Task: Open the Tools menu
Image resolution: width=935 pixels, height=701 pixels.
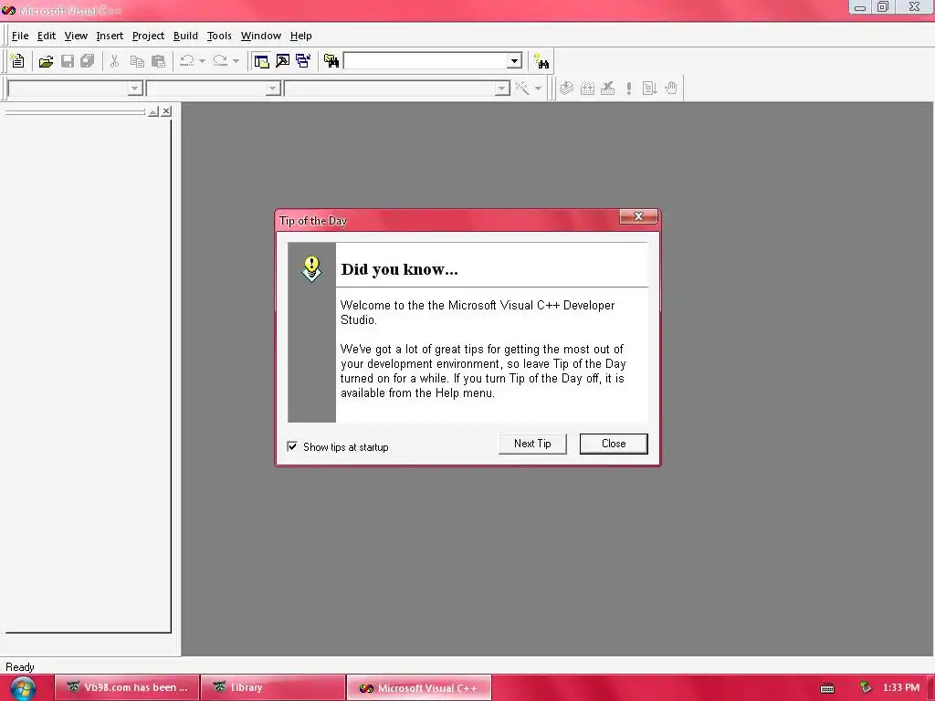Action: coord(219,36)
